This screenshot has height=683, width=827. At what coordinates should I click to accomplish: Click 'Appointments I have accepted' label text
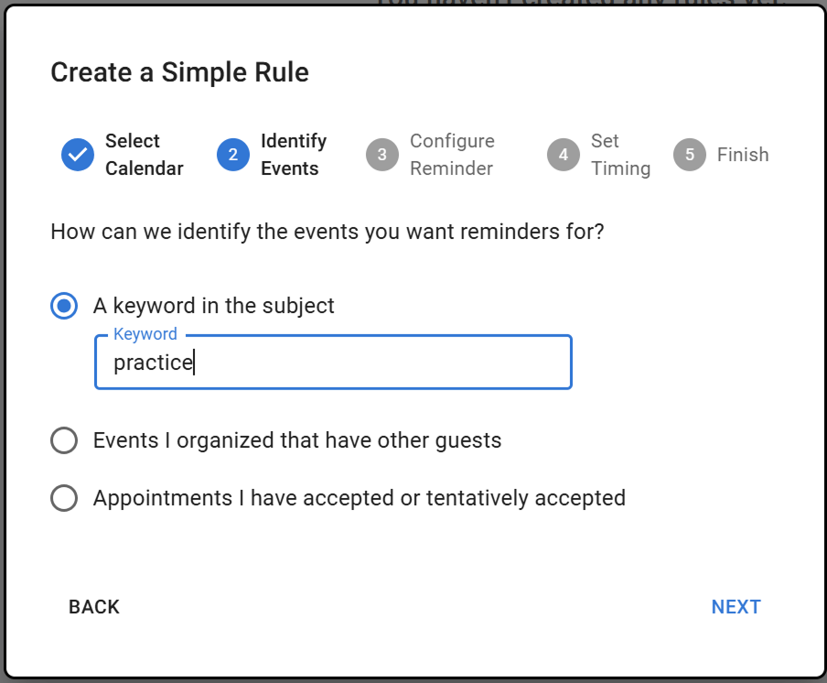[359, 498]
